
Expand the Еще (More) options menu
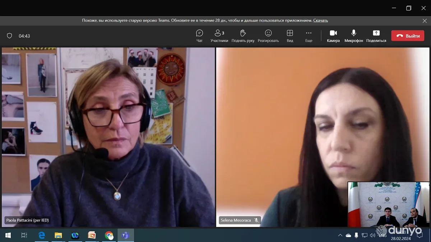coord(309,36)
